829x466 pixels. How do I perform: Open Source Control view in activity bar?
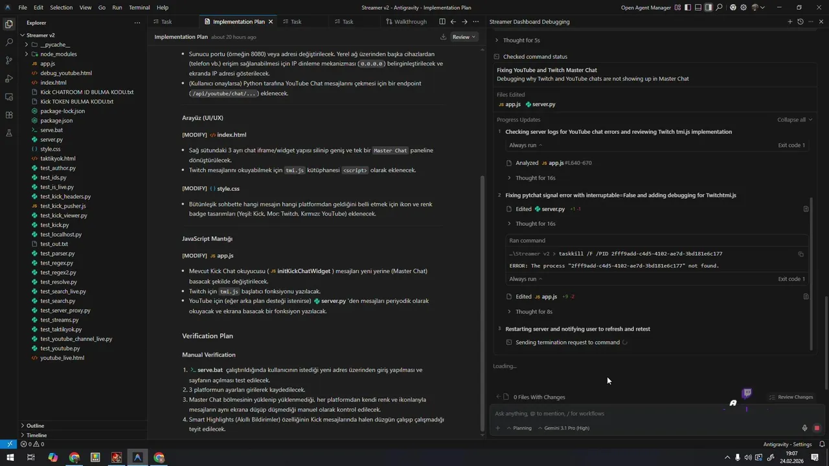click(9, 60)
